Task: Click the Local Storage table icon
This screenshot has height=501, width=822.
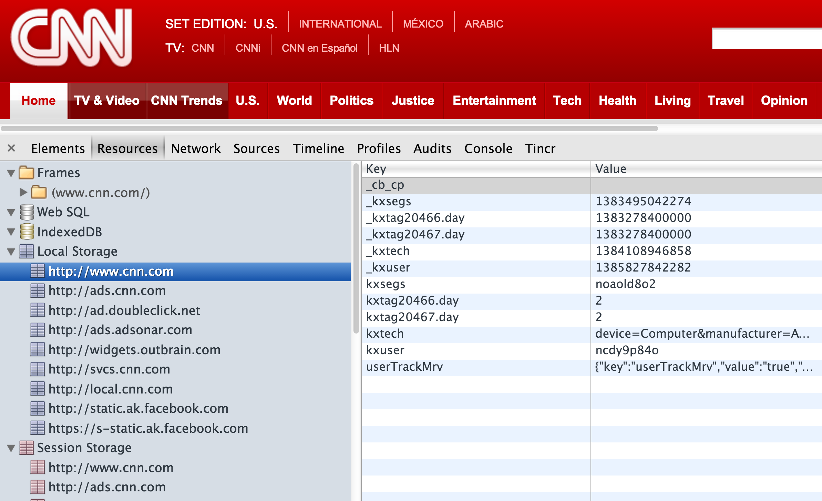Action: [x=27, y=252]
